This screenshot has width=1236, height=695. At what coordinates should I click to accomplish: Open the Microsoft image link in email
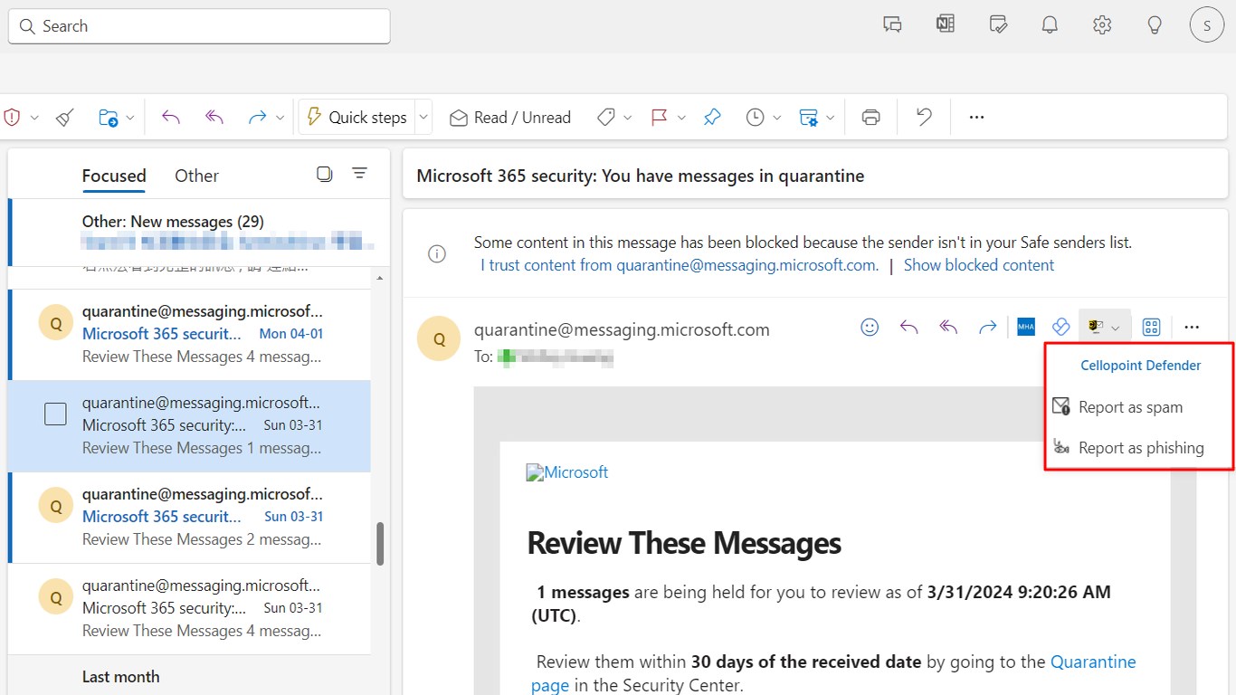tap(567, 472)
